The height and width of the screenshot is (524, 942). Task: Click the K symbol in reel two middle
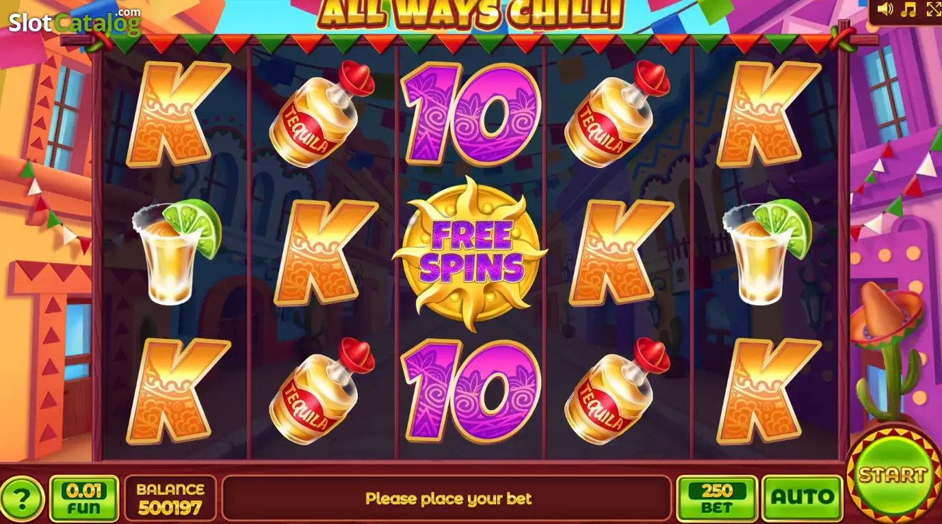tap(324, 253)
